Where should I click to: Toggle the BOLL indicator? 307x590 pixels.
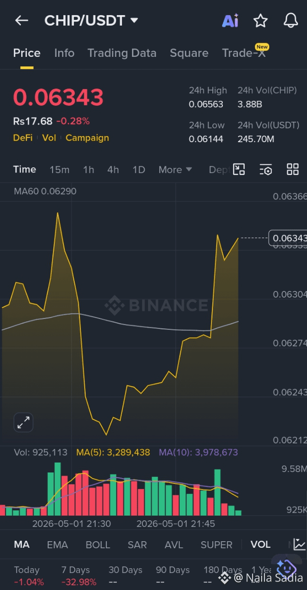click(x=98, y=545)
